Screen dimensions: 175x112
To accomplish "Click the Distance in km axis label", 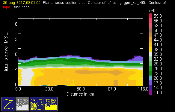I will [x=80, y=94].
